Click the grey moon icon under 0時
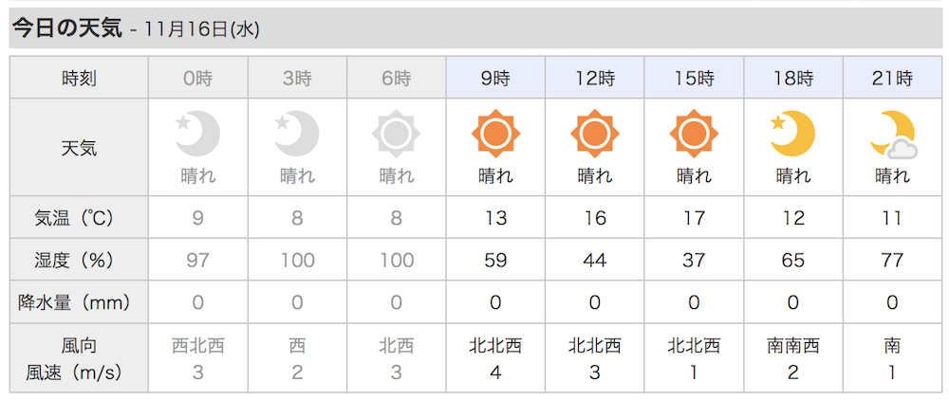949x400 pixels. pyautogui.click(x=198, y=134)
